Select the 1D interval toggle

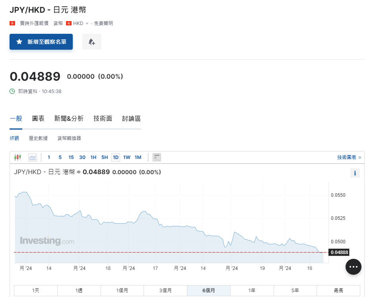(x=115, y=157)
